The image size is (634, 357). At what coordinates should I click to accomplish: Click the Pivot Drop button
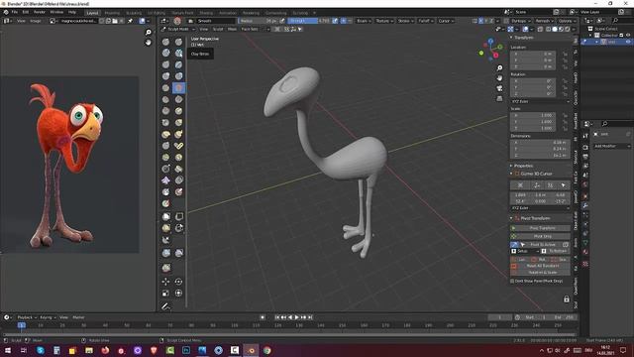[x=540, y=236]
